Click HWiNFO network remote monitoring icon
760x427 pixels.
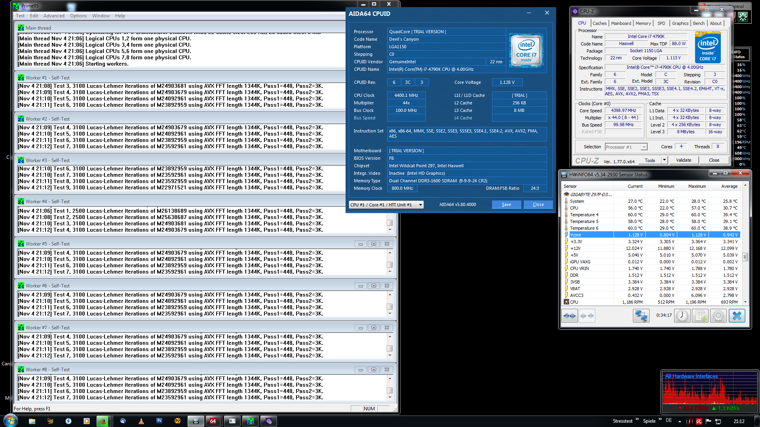click(641, 316)
